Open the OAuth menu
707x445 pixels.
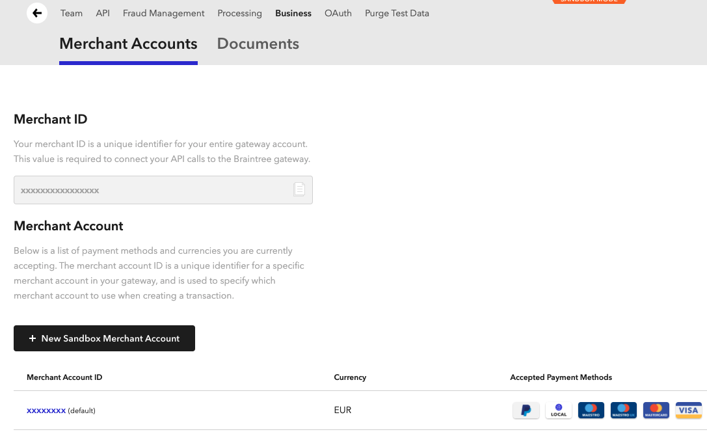coord(338,13)
